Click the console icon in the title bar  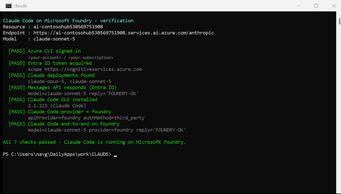pyautogui.click(x=8, y=6)
